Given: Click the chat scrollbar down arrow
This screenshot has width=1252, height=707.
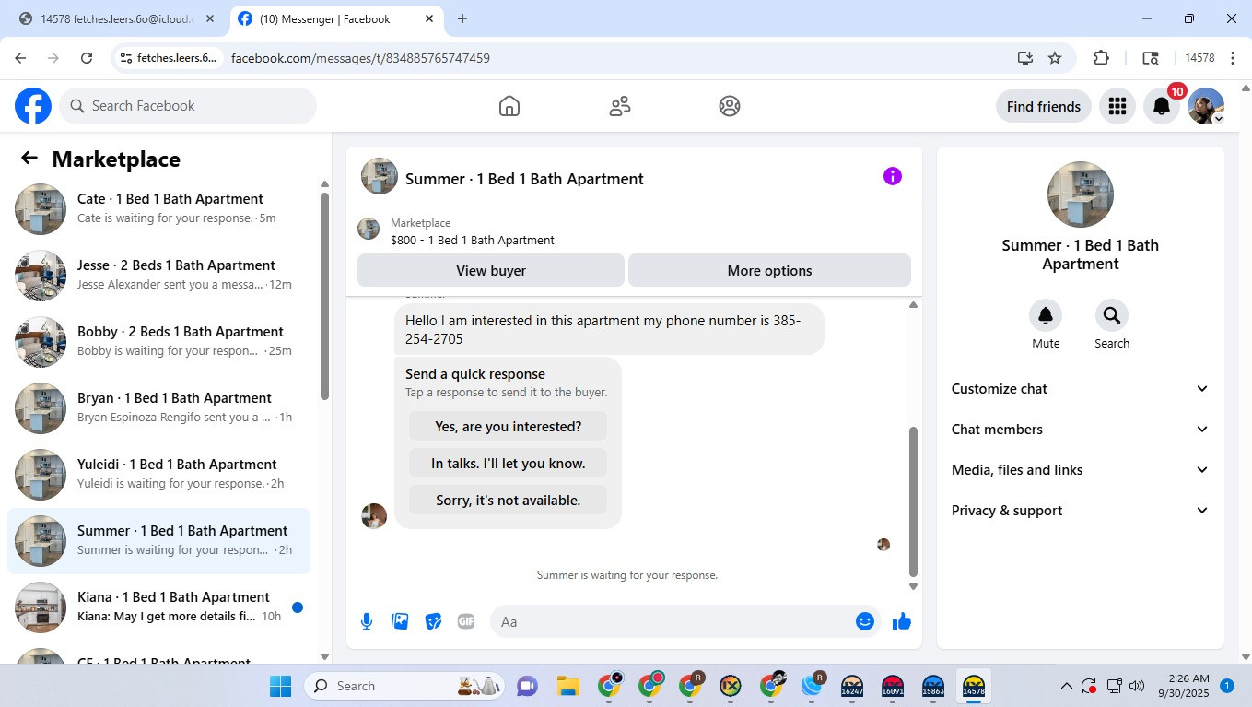Looking at the screenshot, I should point(914,586).
